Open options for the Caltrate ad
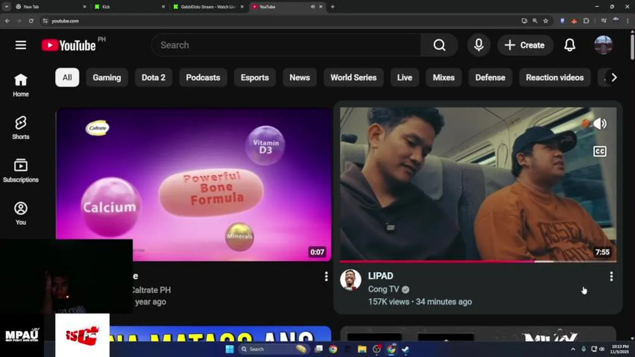The width and height of the screenshot is (635, 357). point(326,276)
